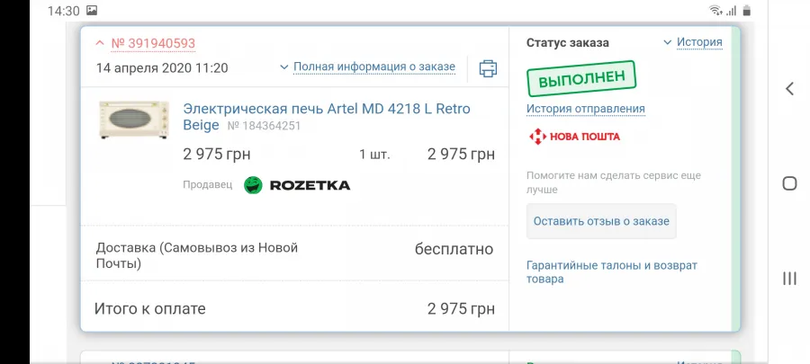Screen dimensions: 810x364
Task: Click Статус заказа heading
Action: tap(567, 43)
